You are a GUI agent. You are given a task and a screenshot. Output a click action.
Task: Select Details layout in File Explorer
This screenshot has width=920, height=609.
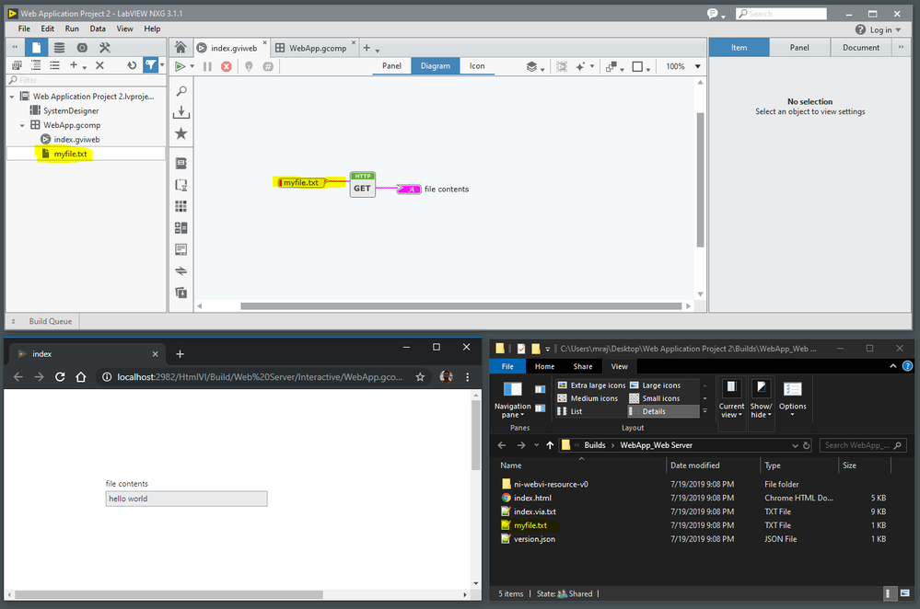click(x=664, y=411)
